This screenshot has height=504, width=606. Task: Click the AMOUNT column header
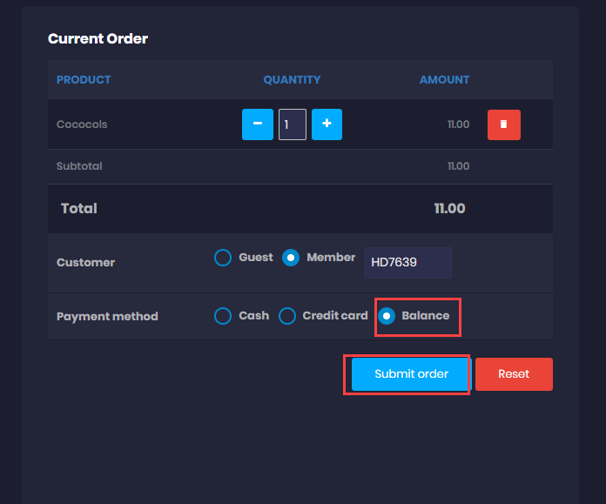click(x=444, y=79)
